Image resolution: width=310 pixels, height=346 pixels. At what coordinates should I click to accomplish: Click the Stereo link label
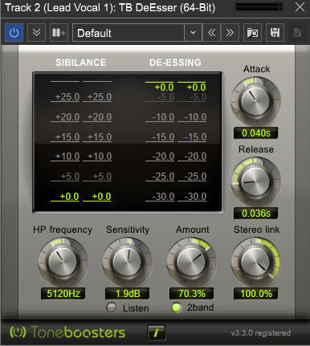tap(257, 230)
